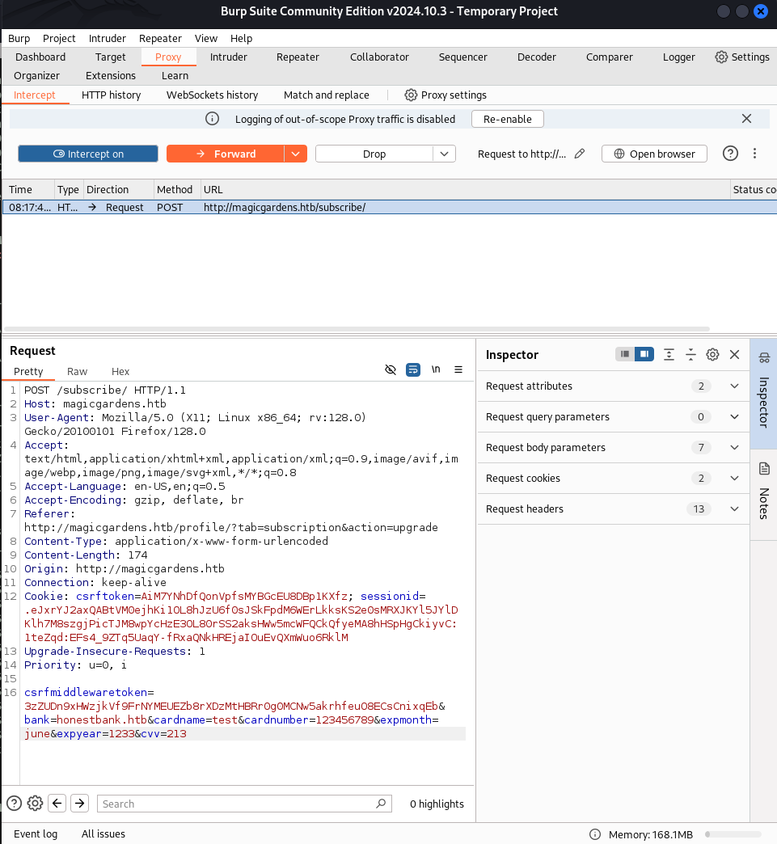Click the memory usage bar
Viewport: 777px width, 844px height.
[x=733, y=834]
